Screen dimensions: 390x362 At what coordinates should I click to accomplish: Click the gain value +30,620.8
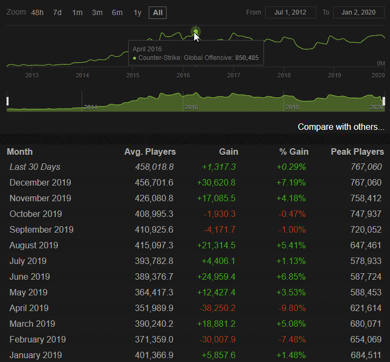[216, 182]
